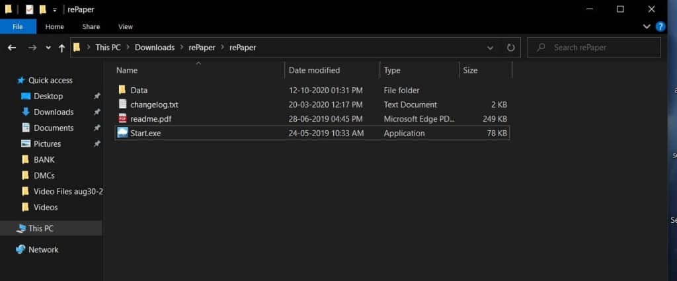This screenshot has height=281, width=677.
Task: Select the '78 KB' size cell
Action: pos(497,134)
